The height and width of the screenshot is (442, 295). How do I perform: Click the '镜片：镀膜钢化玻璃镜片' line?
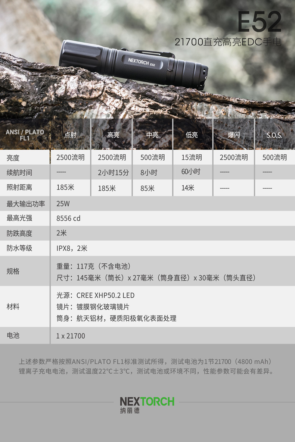tap(93, 307)
